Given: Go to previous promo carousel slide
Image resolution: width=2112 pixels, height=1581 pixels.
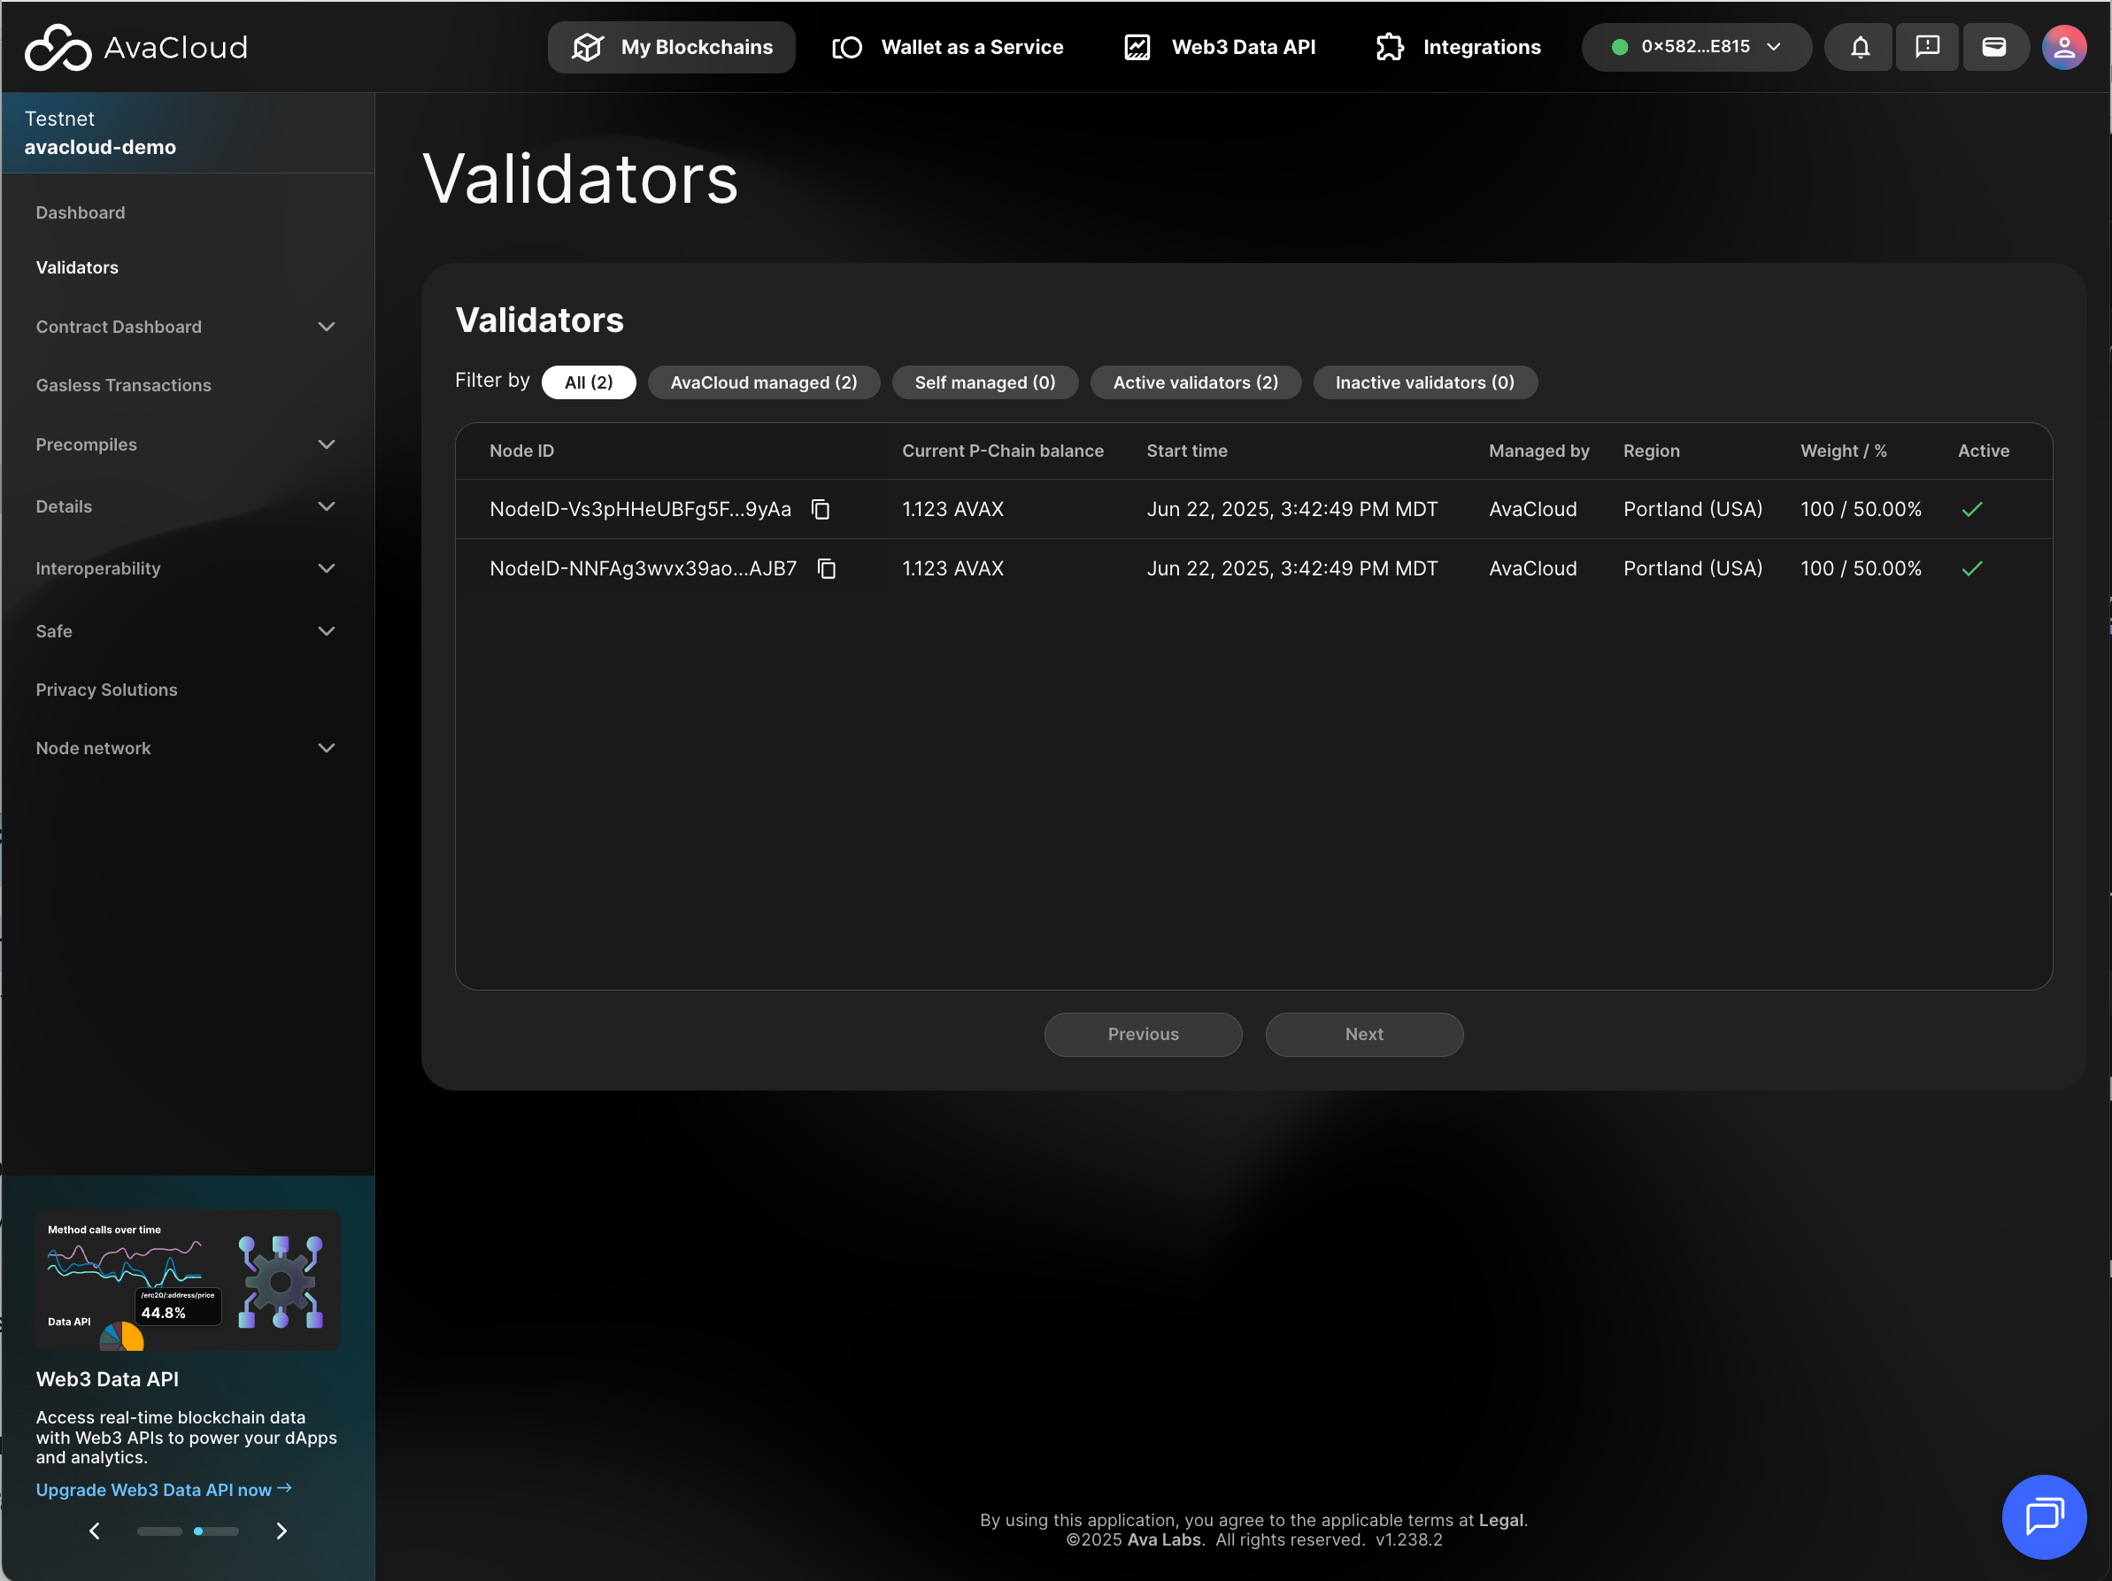Looking at the screenshot, I should 95,1531.
